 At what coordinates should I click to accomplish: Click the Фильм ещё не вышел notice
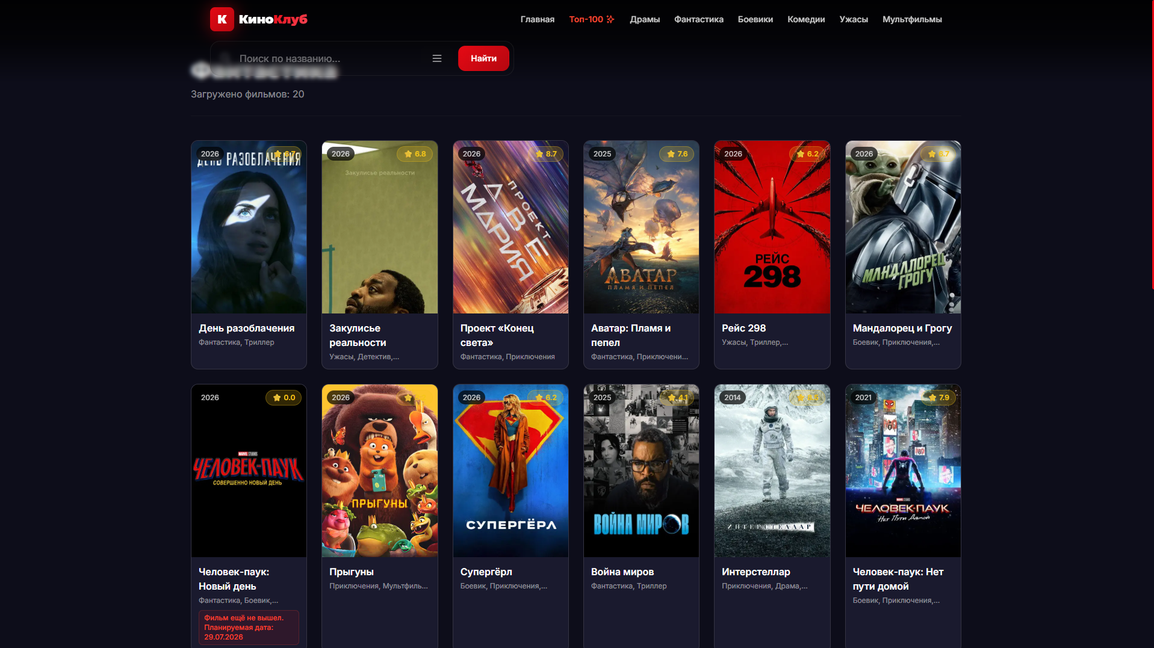(249, 628)
